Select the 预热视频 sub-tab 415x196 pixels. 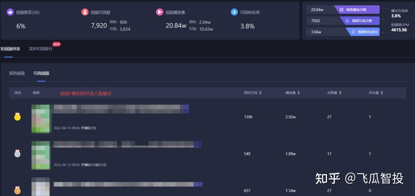point(17,73)
